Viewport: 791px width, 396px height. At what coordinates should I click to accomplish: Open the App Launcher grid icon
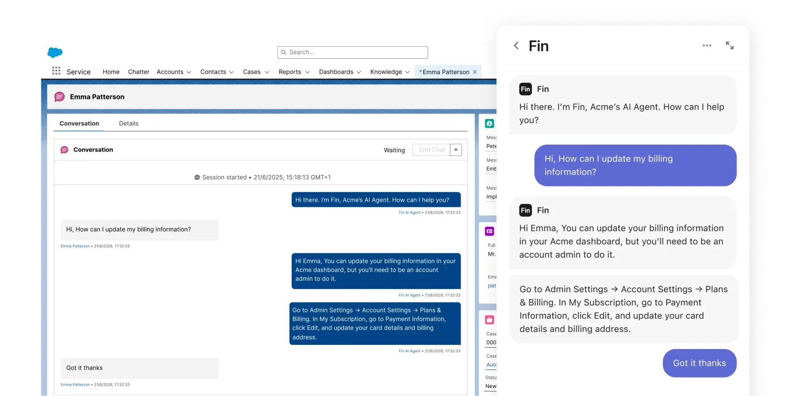point(56,71)
